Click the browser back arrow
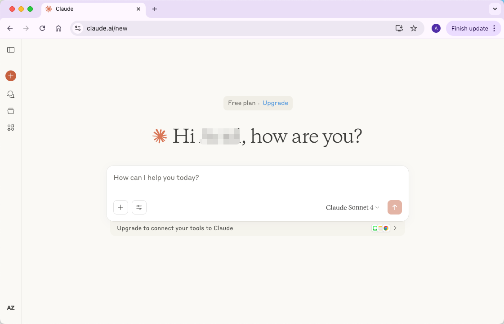 tap(10, 28)
